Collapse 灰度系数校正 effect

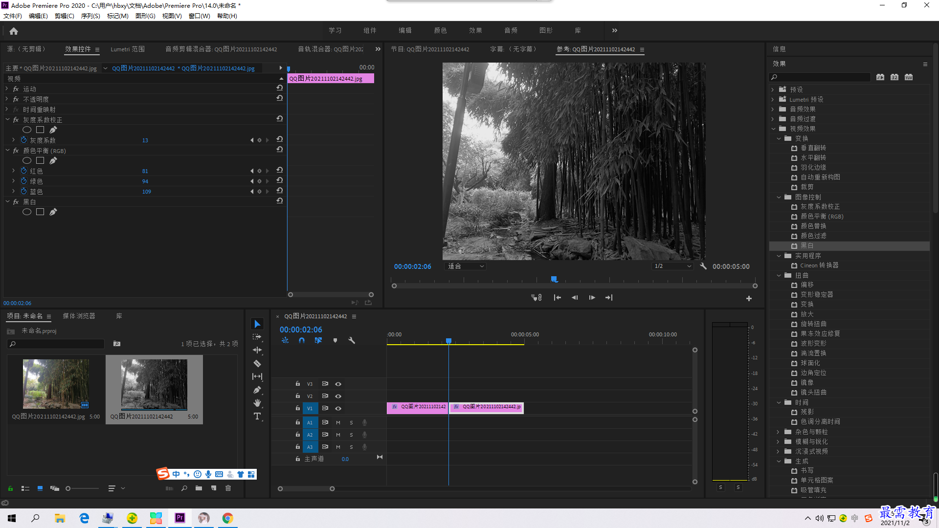pos(7,120)
